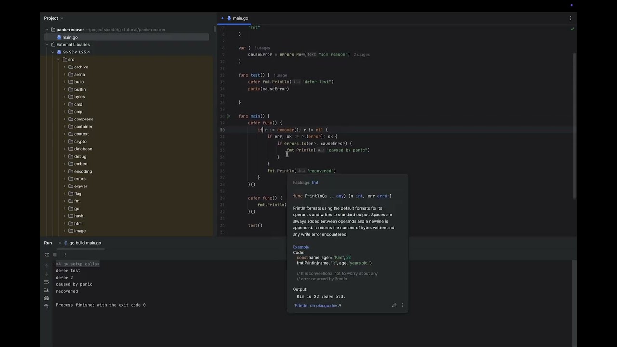617x347 pixels.
Task: Click pencil edit icon in documentation popup
Action: pyautogui.click(x=394, y=305)
